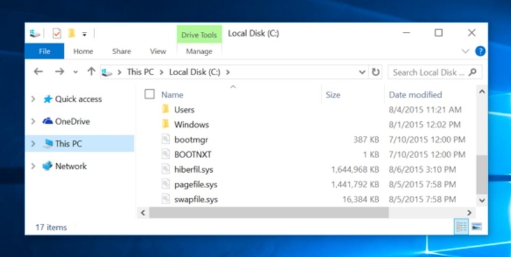The width and height of the screenshot is (511, 257).
Task: Select the hiberfil.sys file icon
Action: coord(166,169)
